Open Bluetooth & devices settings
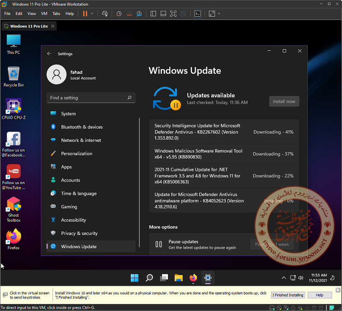This screenshot has width=342, height=311. click(x=91, y=127)
